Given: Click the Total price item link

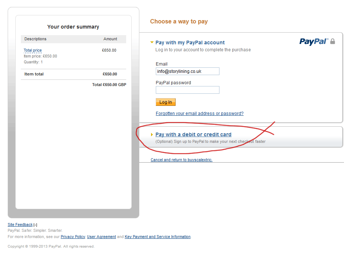Looking at the screenshot, I should (33, 51).
